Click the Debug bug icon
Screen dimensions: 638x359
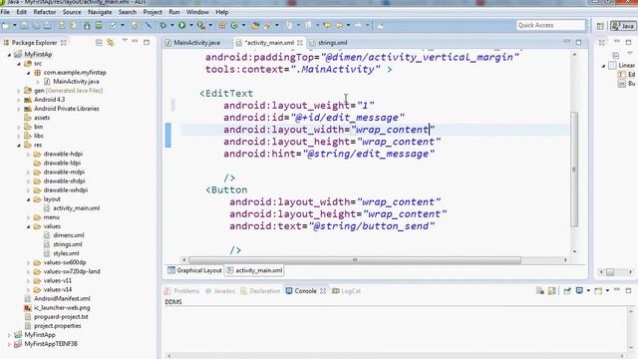(162, 26)
